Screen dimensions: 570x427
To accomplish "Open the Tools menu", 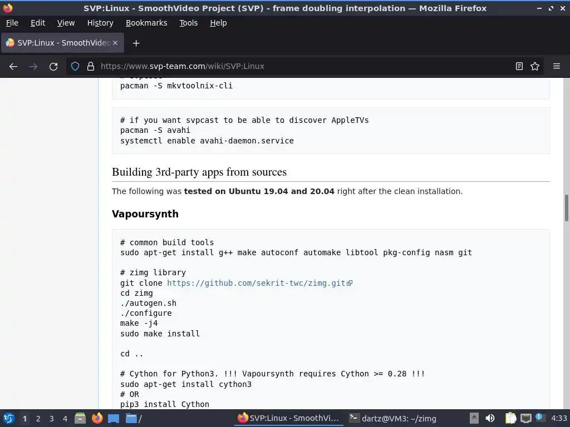I will coord(188,23).
